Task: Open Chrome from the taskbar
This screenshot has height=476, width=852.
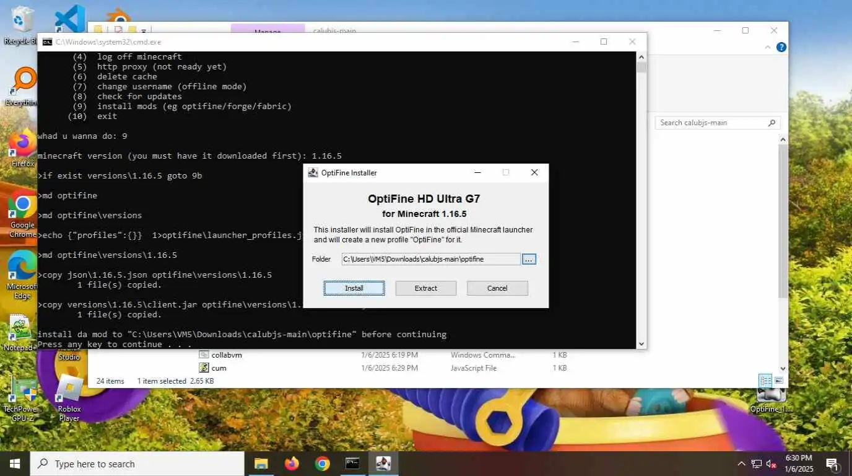Action: click(322, 464)
